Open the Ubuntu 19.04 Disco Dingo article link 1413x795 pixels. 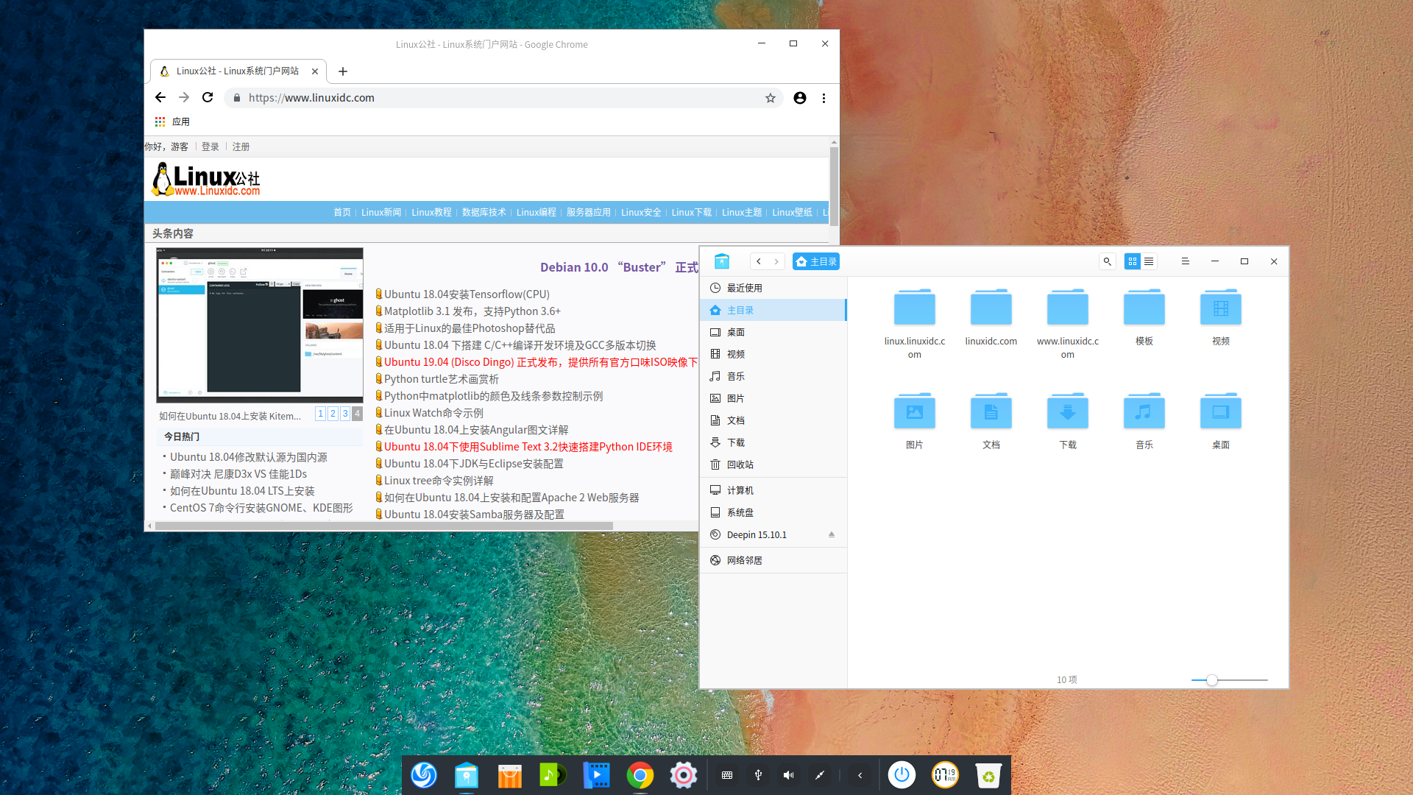[541, 362]
